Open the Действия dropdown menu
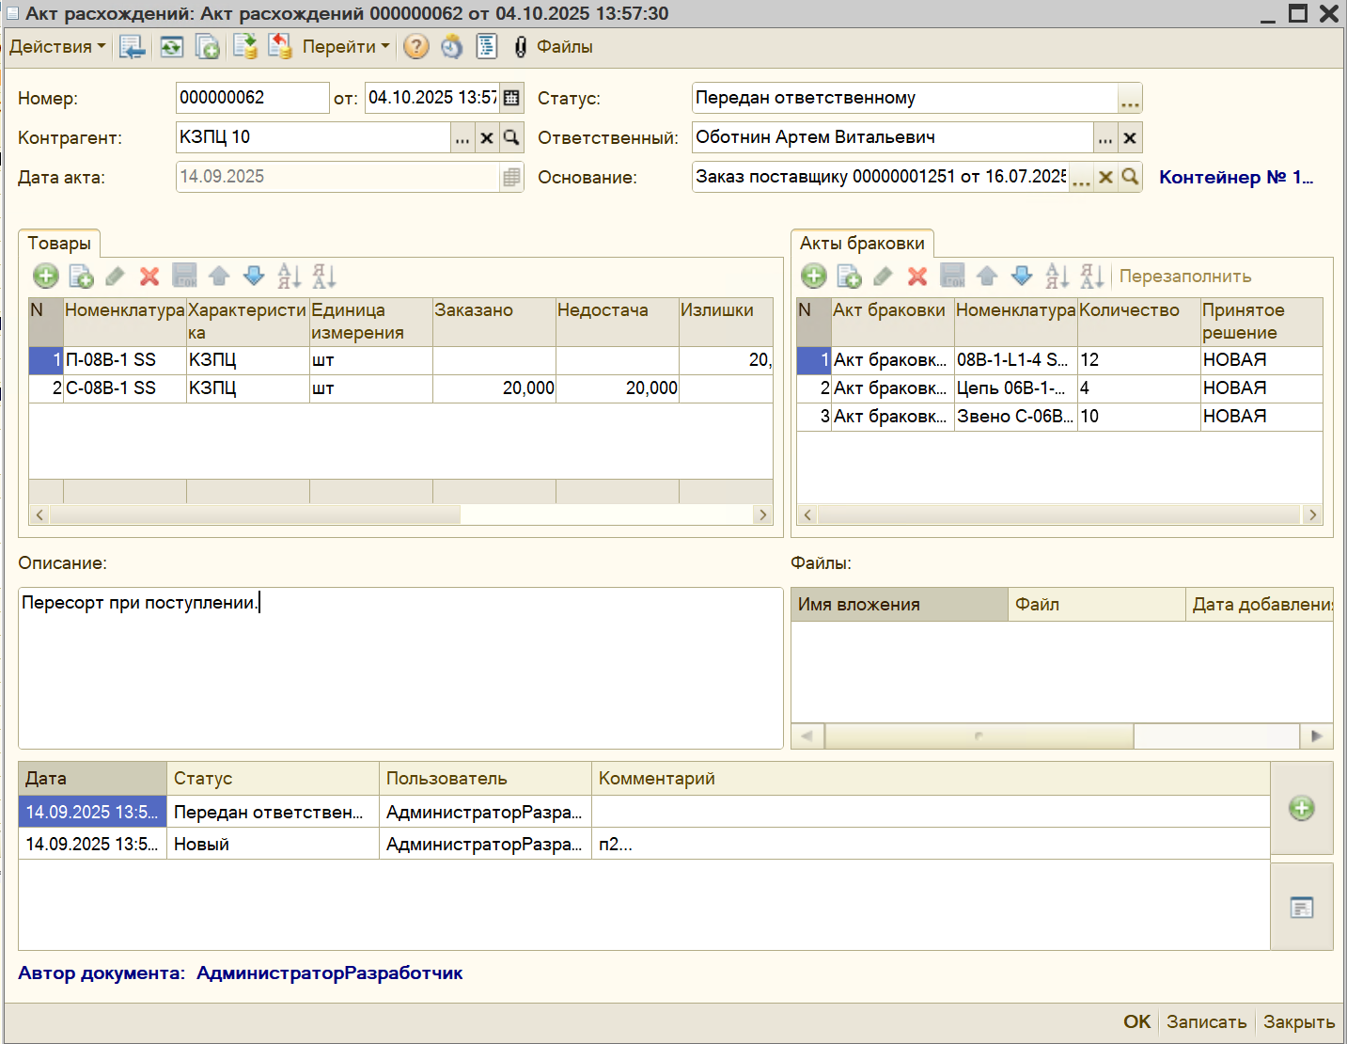The image size is (1347, 1044). click(x=56, y=46)
